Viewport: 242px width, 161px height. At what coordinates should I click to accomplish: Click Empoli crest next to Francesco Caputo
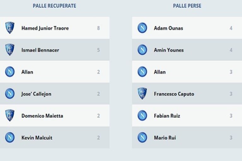pyautogui.click(x=142, y=93)
